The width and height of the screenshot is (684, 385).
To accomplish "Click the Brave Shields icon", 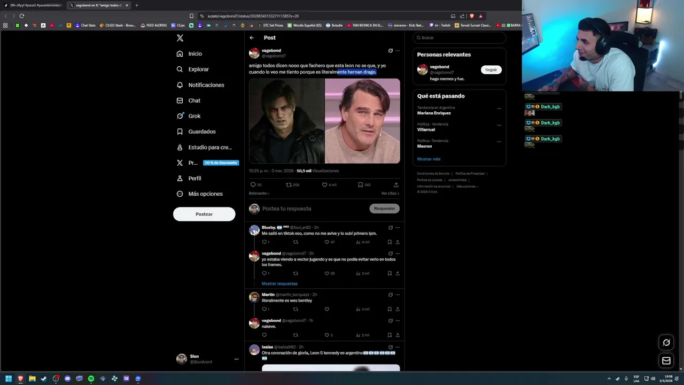I will 471,16.
